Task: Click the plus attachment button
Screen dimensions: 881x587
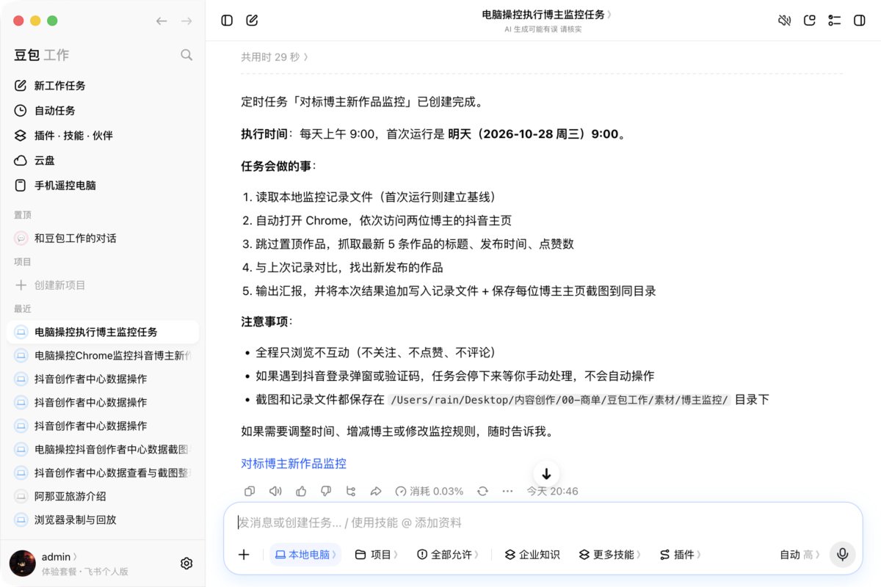Action: 244,555
